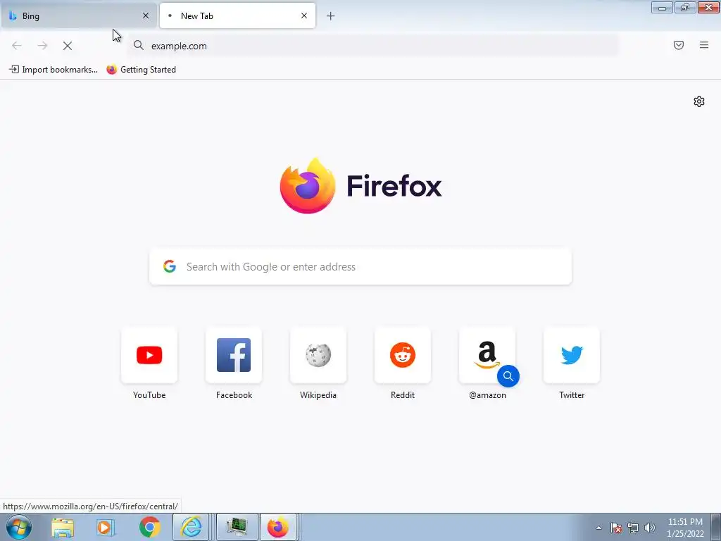Open the @amazon search shortcut tile
Image resolution: width=721 pixels, height=541 pixels.
tap(487, 355)
